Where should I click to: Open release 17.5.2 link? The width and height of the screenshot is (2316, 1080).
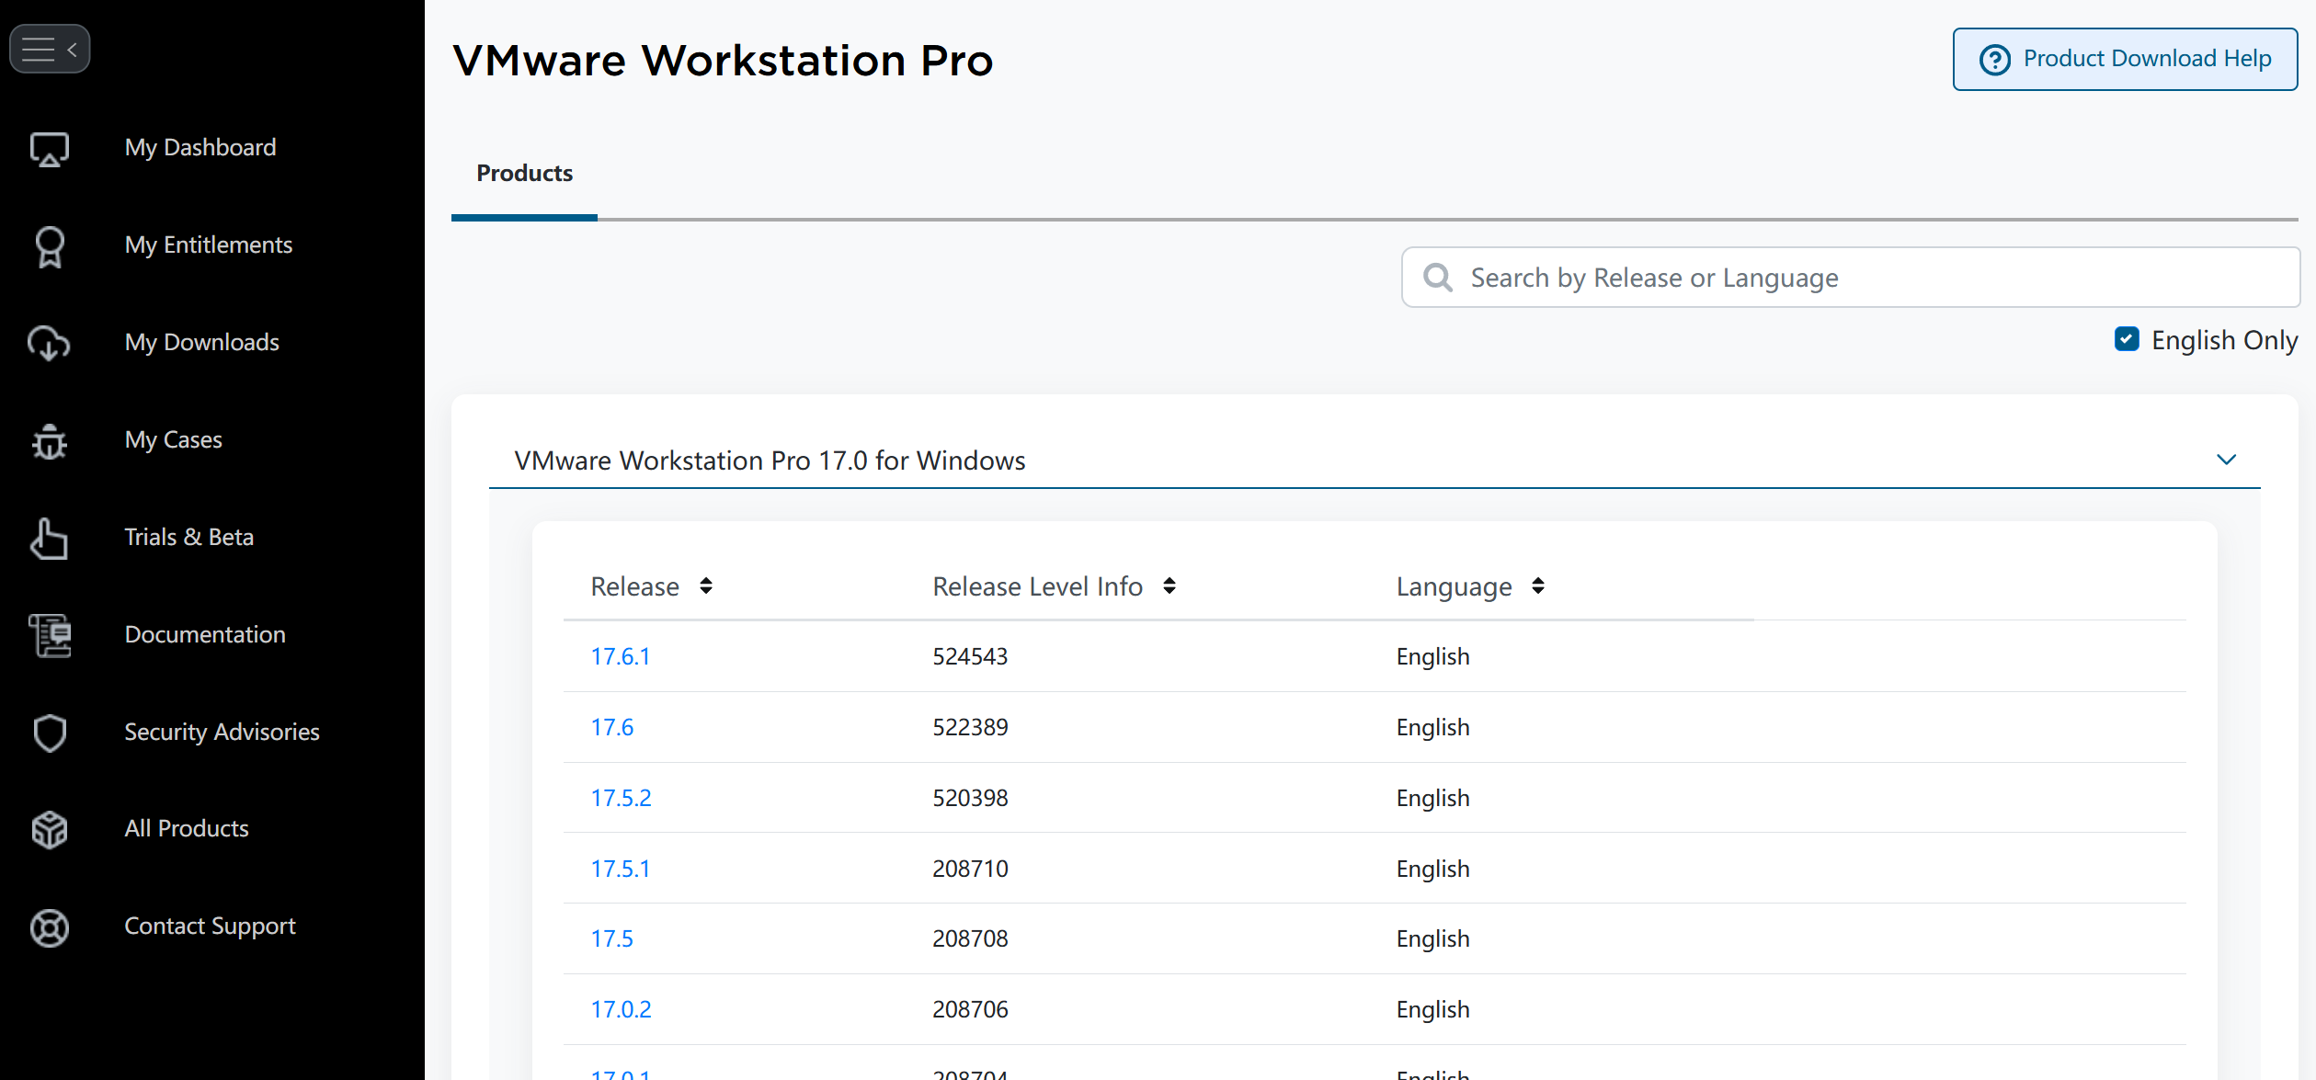click(622, 798)
